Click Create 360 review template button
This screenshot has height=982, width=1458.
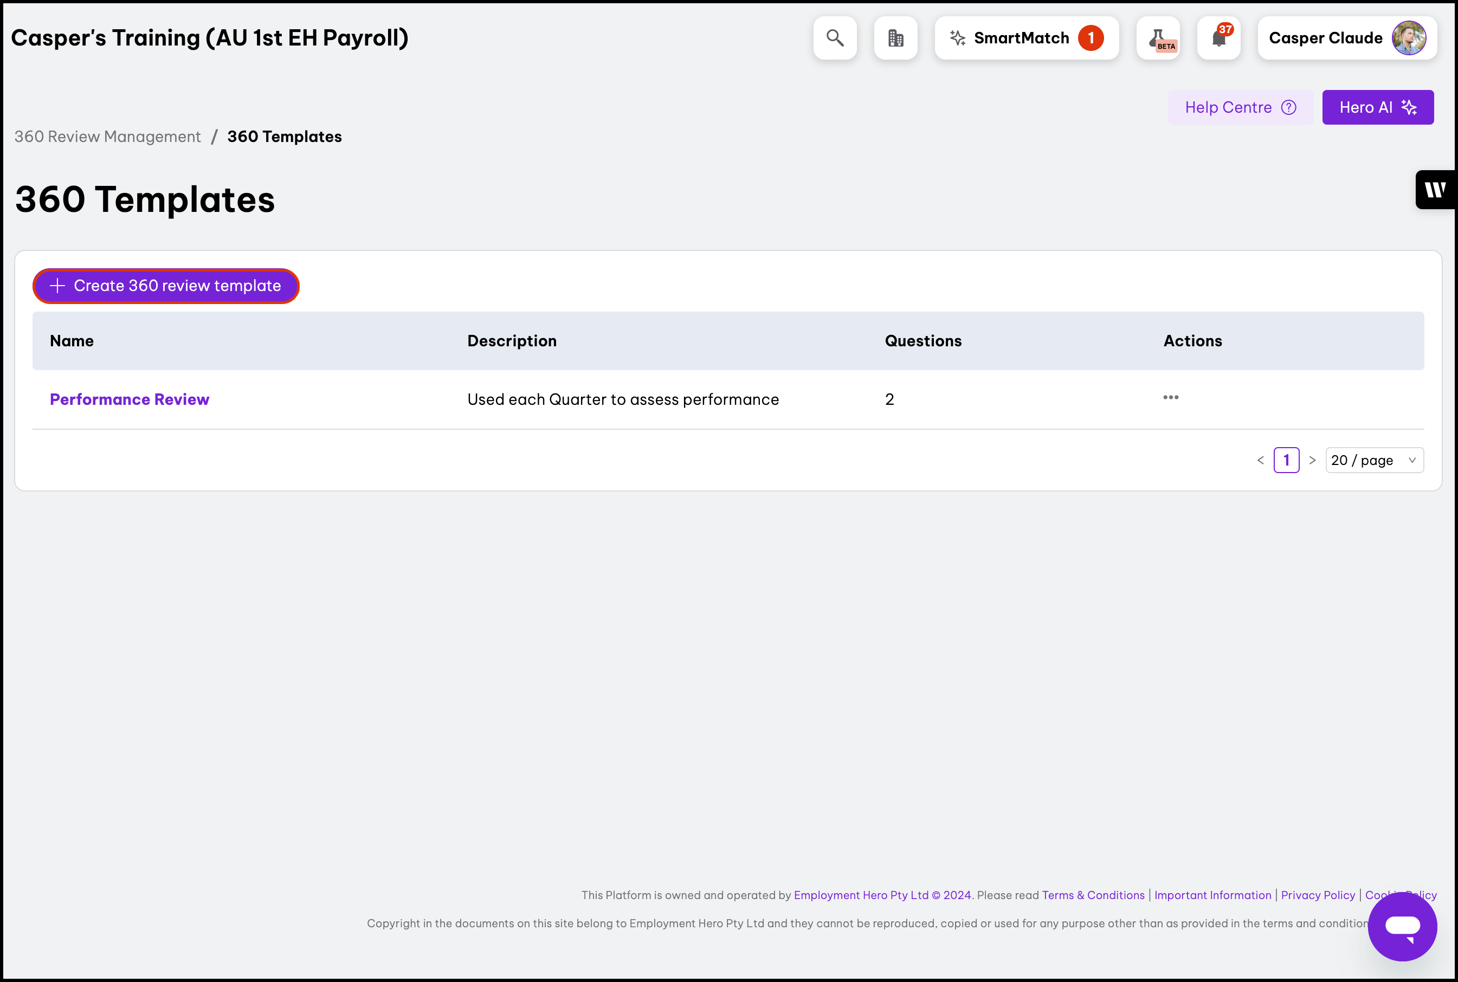(166, 286)
